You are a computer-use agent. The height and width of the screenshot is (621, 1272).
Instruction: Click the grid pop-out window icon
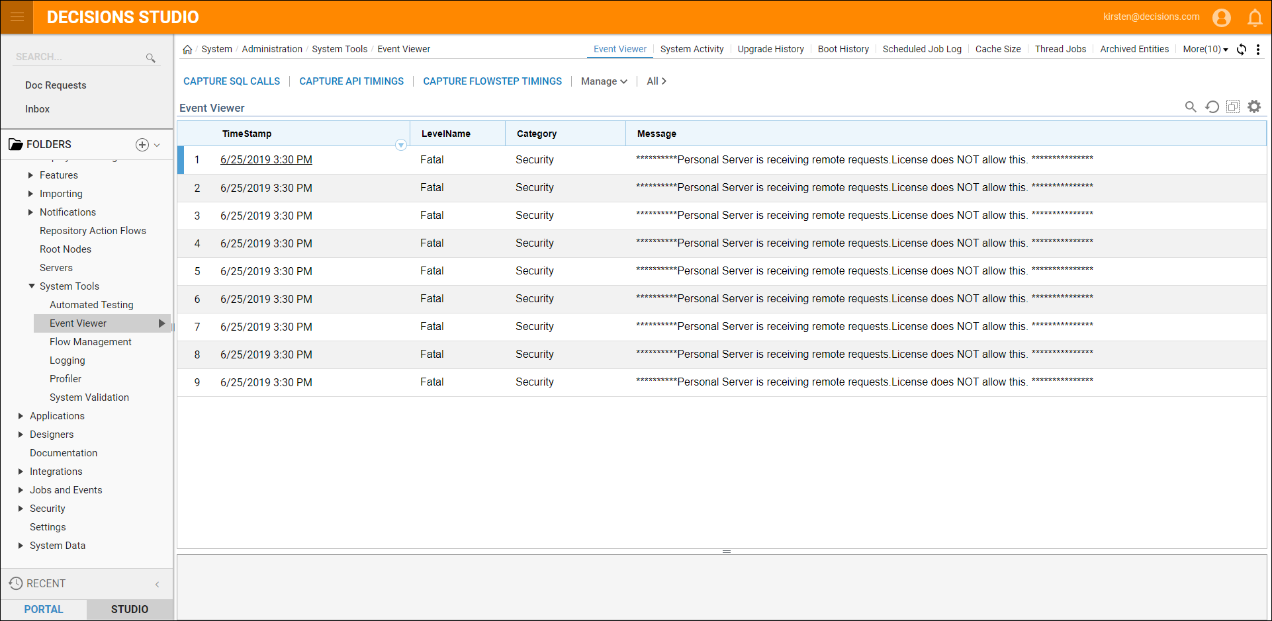click(1233, 106)
